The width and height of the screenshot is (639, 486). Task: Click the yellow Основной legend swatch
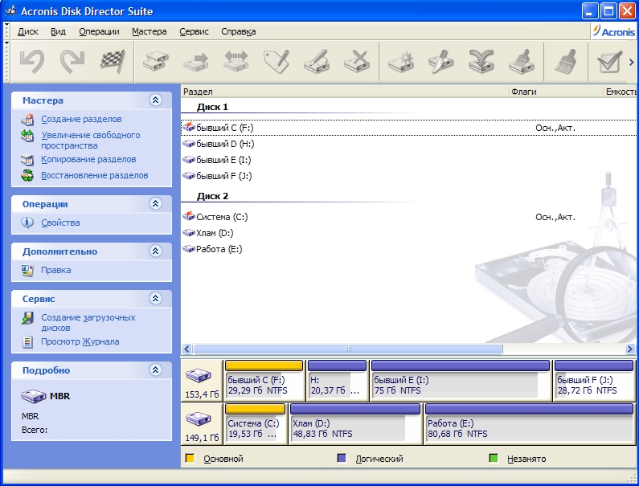click(190, 459)
